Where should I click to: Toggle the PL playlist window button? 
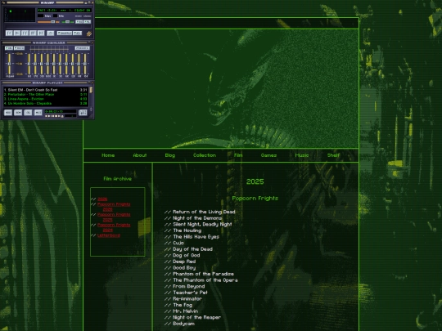pos(87,22)
